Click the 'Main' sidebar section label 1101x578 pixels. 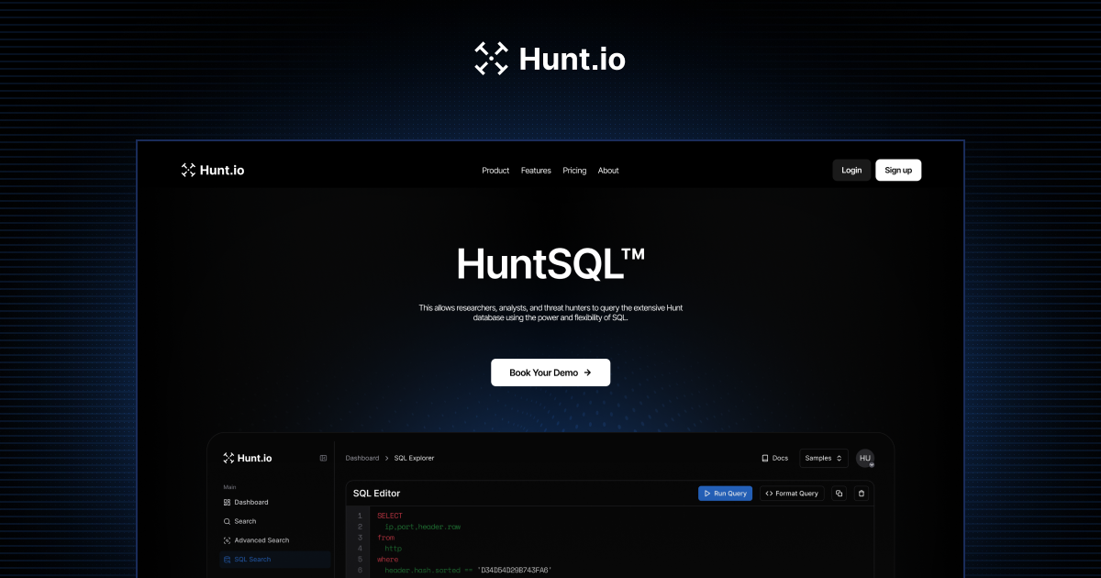coord(230,487)
